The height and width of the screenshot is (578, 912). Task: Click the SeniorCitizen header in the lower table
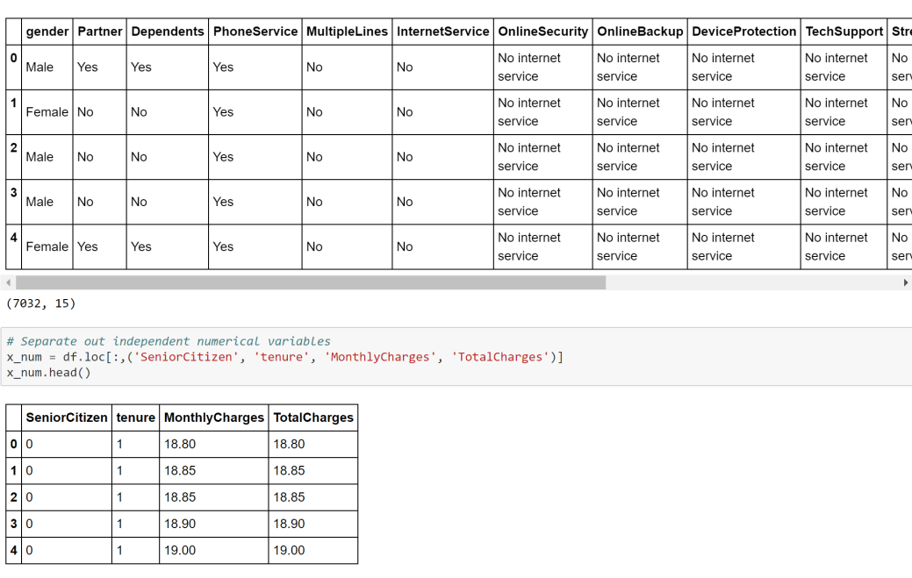[x=67, y=417]
